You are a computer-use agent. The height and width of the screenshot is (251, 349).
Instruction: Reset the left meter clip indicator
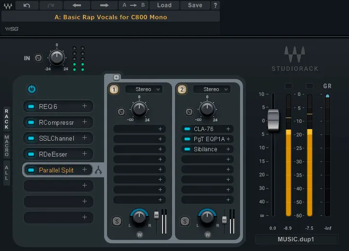tap(288, 86)
